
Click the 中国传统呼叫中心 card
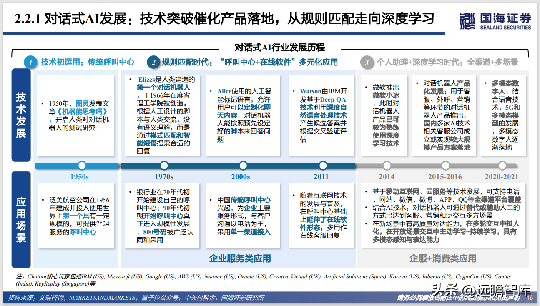(x=242, y=216)
